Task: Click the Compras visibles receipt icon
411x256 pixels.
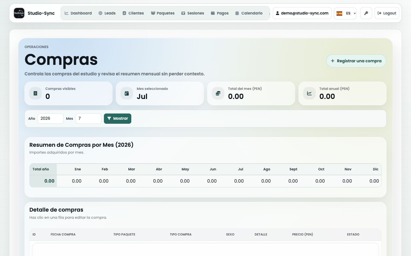Action: [35, 93]
